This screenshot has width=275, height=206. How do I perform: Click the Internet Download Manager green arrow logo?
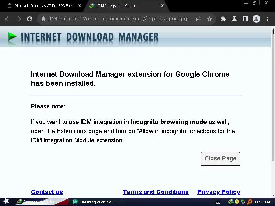pyautogui.click(x=12, y=37)
